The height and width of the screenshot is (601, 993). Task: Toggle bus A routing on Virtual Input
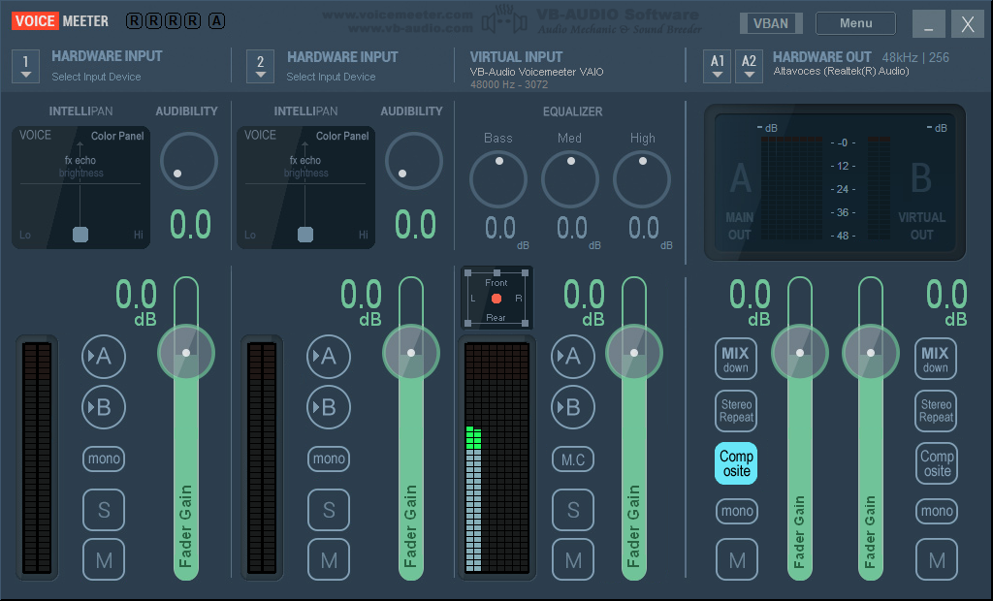572,357
